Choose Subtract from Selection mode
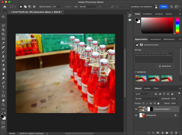 [30, 7]
